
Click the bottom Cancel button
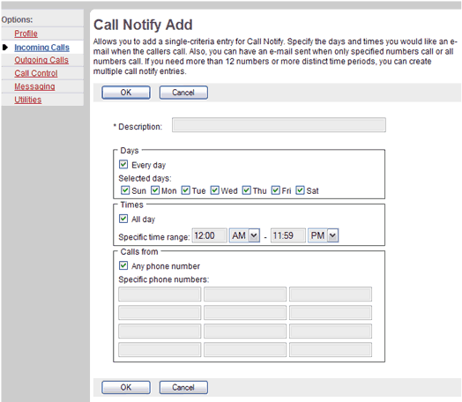183,387
